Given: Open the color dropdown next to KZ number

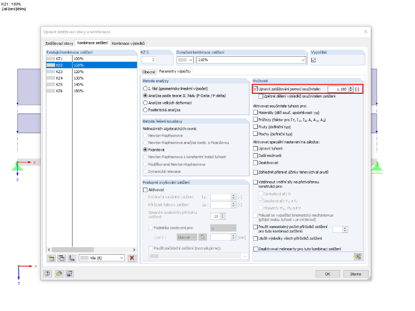Looking at the screenshot, I should [191, 60].
